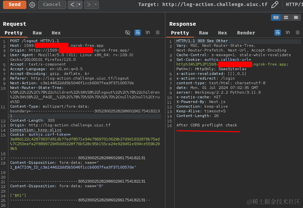The height and width of the screenshot is (208, 303).
Task: Click the x-action-redirect: /login header
Action: click(205, 78)
